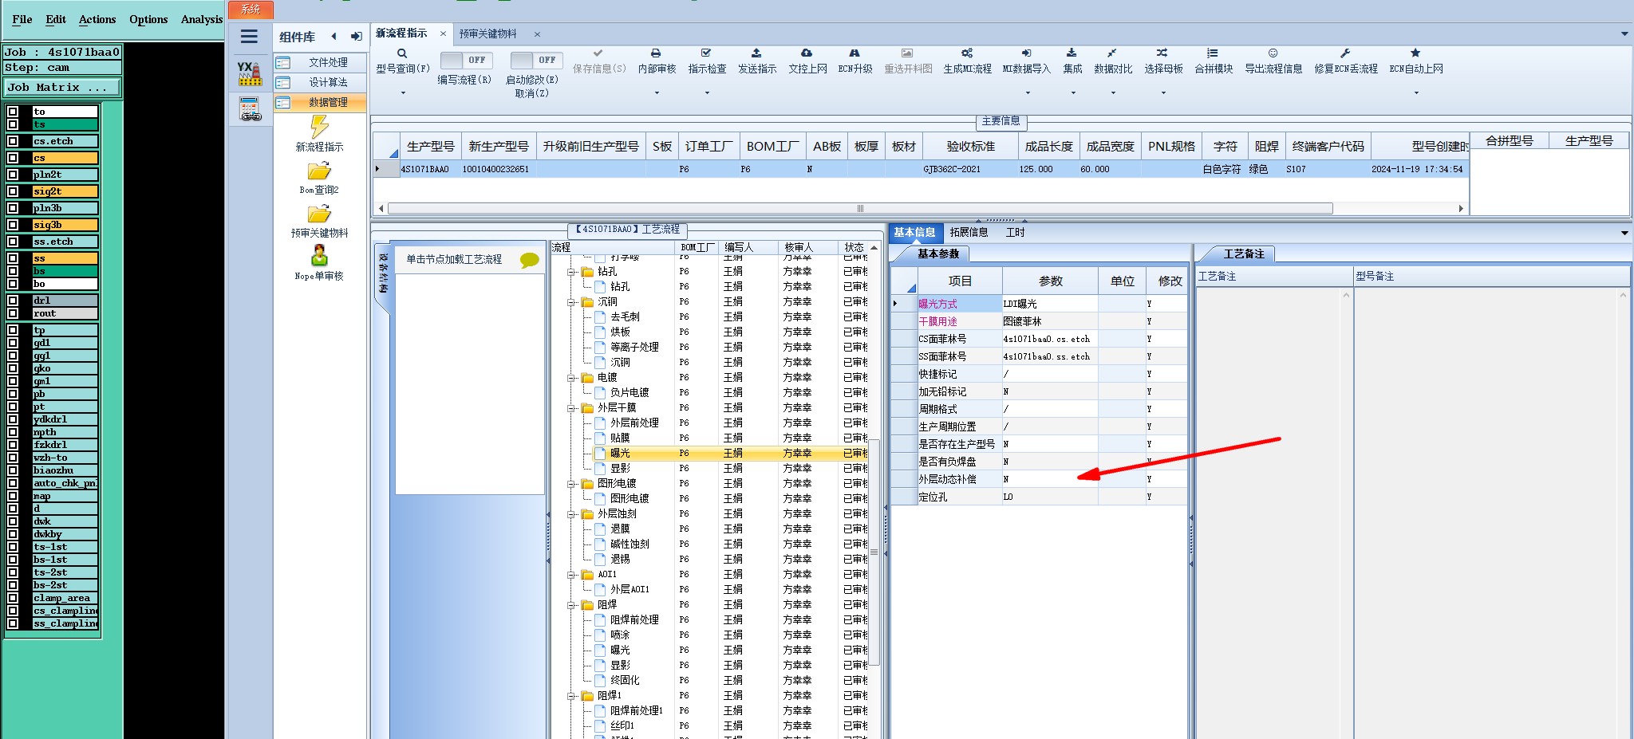
Task: Click the 发送指示 upload icon
Action: click(x=756, y=53)
